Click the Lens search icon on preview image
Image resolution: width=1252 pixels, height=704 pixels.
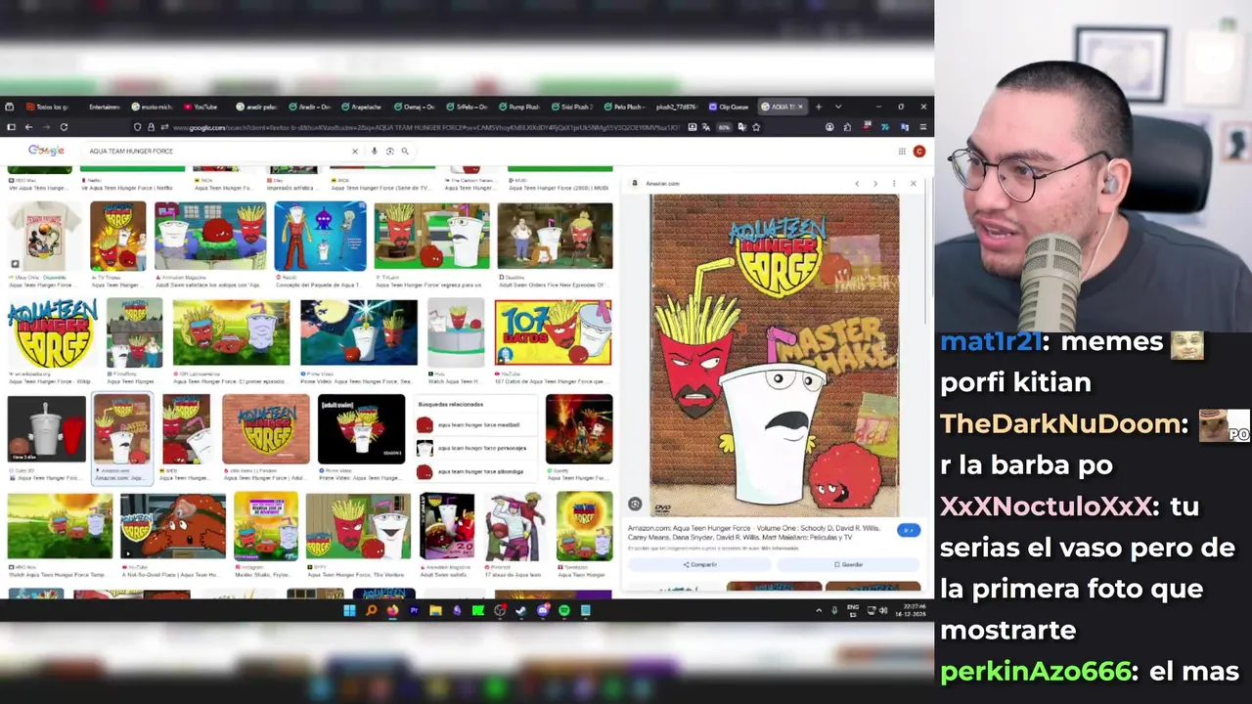tap(635, 505)
